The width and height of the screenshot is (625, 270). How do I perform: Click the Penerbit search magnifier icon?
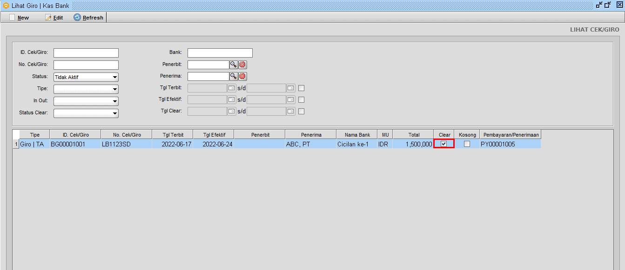234,65
